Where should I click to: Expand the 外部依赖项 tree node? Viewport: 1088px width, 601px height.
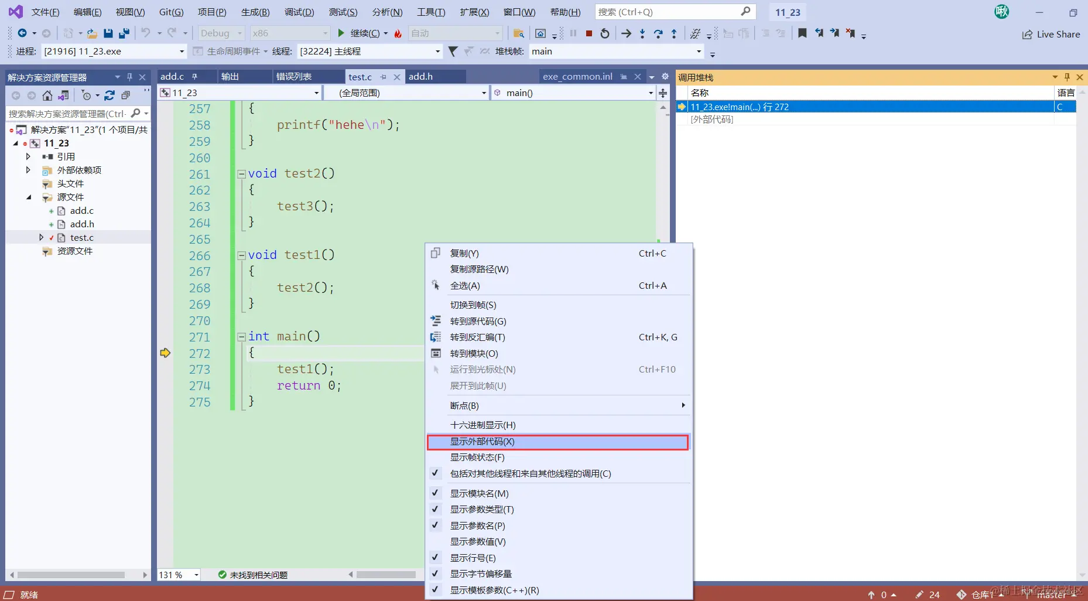pyautogui.click(x=28, y=170)
